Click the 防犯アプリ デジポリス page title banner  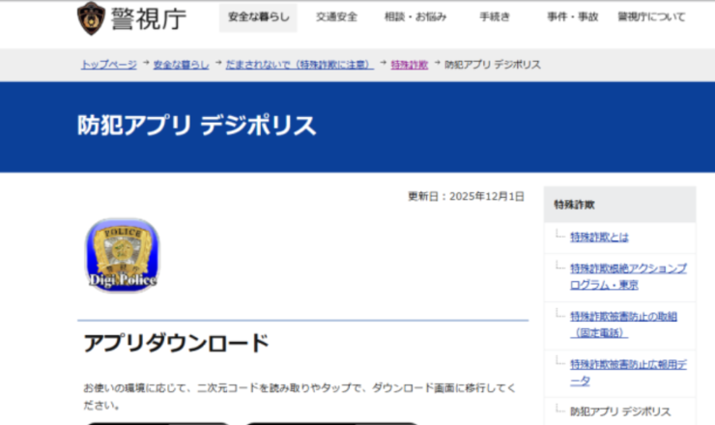coord(196,125)
